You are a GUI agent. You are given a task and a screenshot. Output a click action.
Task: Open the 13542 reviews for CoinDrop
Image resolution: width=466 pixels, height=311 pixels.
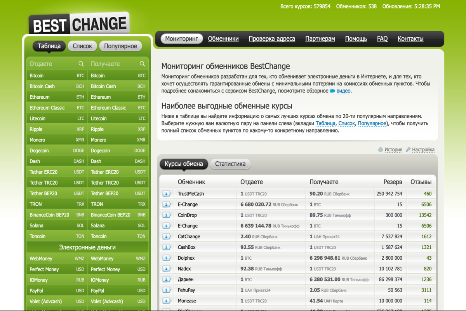[425, 215]
